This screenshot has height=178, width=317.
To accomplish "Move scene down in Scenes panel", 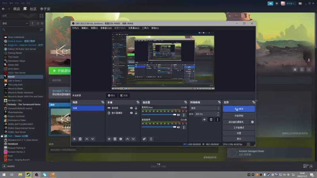I will point(93,139).
